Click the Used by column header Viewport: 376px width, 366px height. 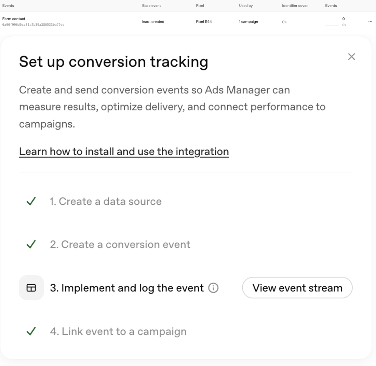tap(246, 5)
